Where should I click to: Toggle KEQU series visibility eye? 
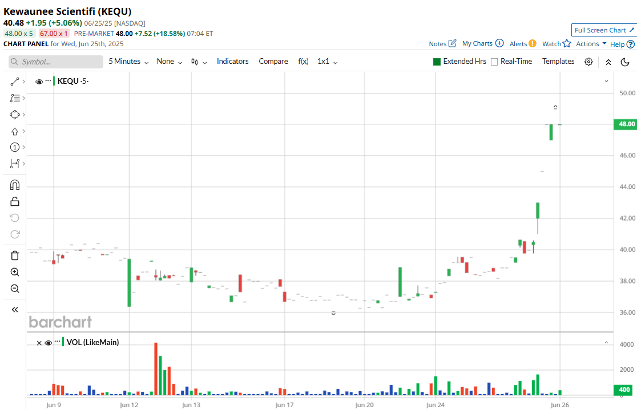point(39,82)
